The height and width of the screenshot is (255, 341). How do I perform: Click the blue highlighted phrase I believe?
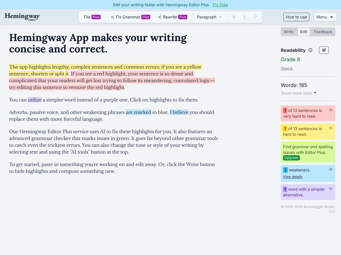tap(179, 112)
